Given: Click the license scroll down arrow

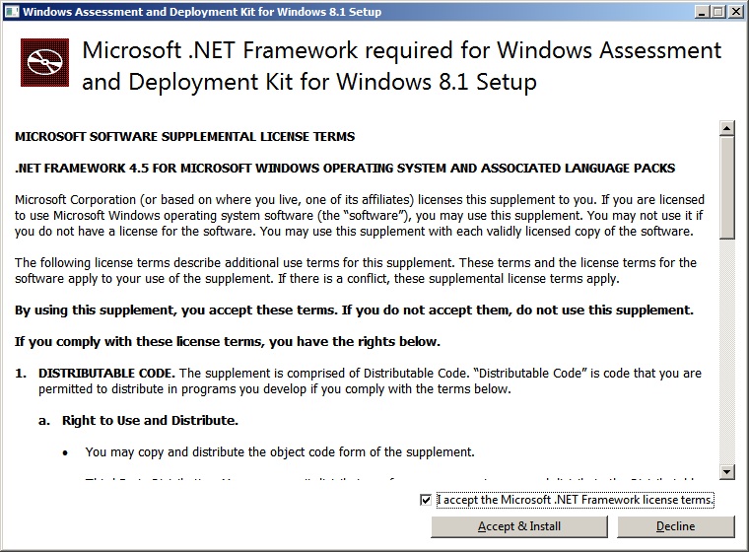Looking at the screenshot, I should (x=727, y=471).
